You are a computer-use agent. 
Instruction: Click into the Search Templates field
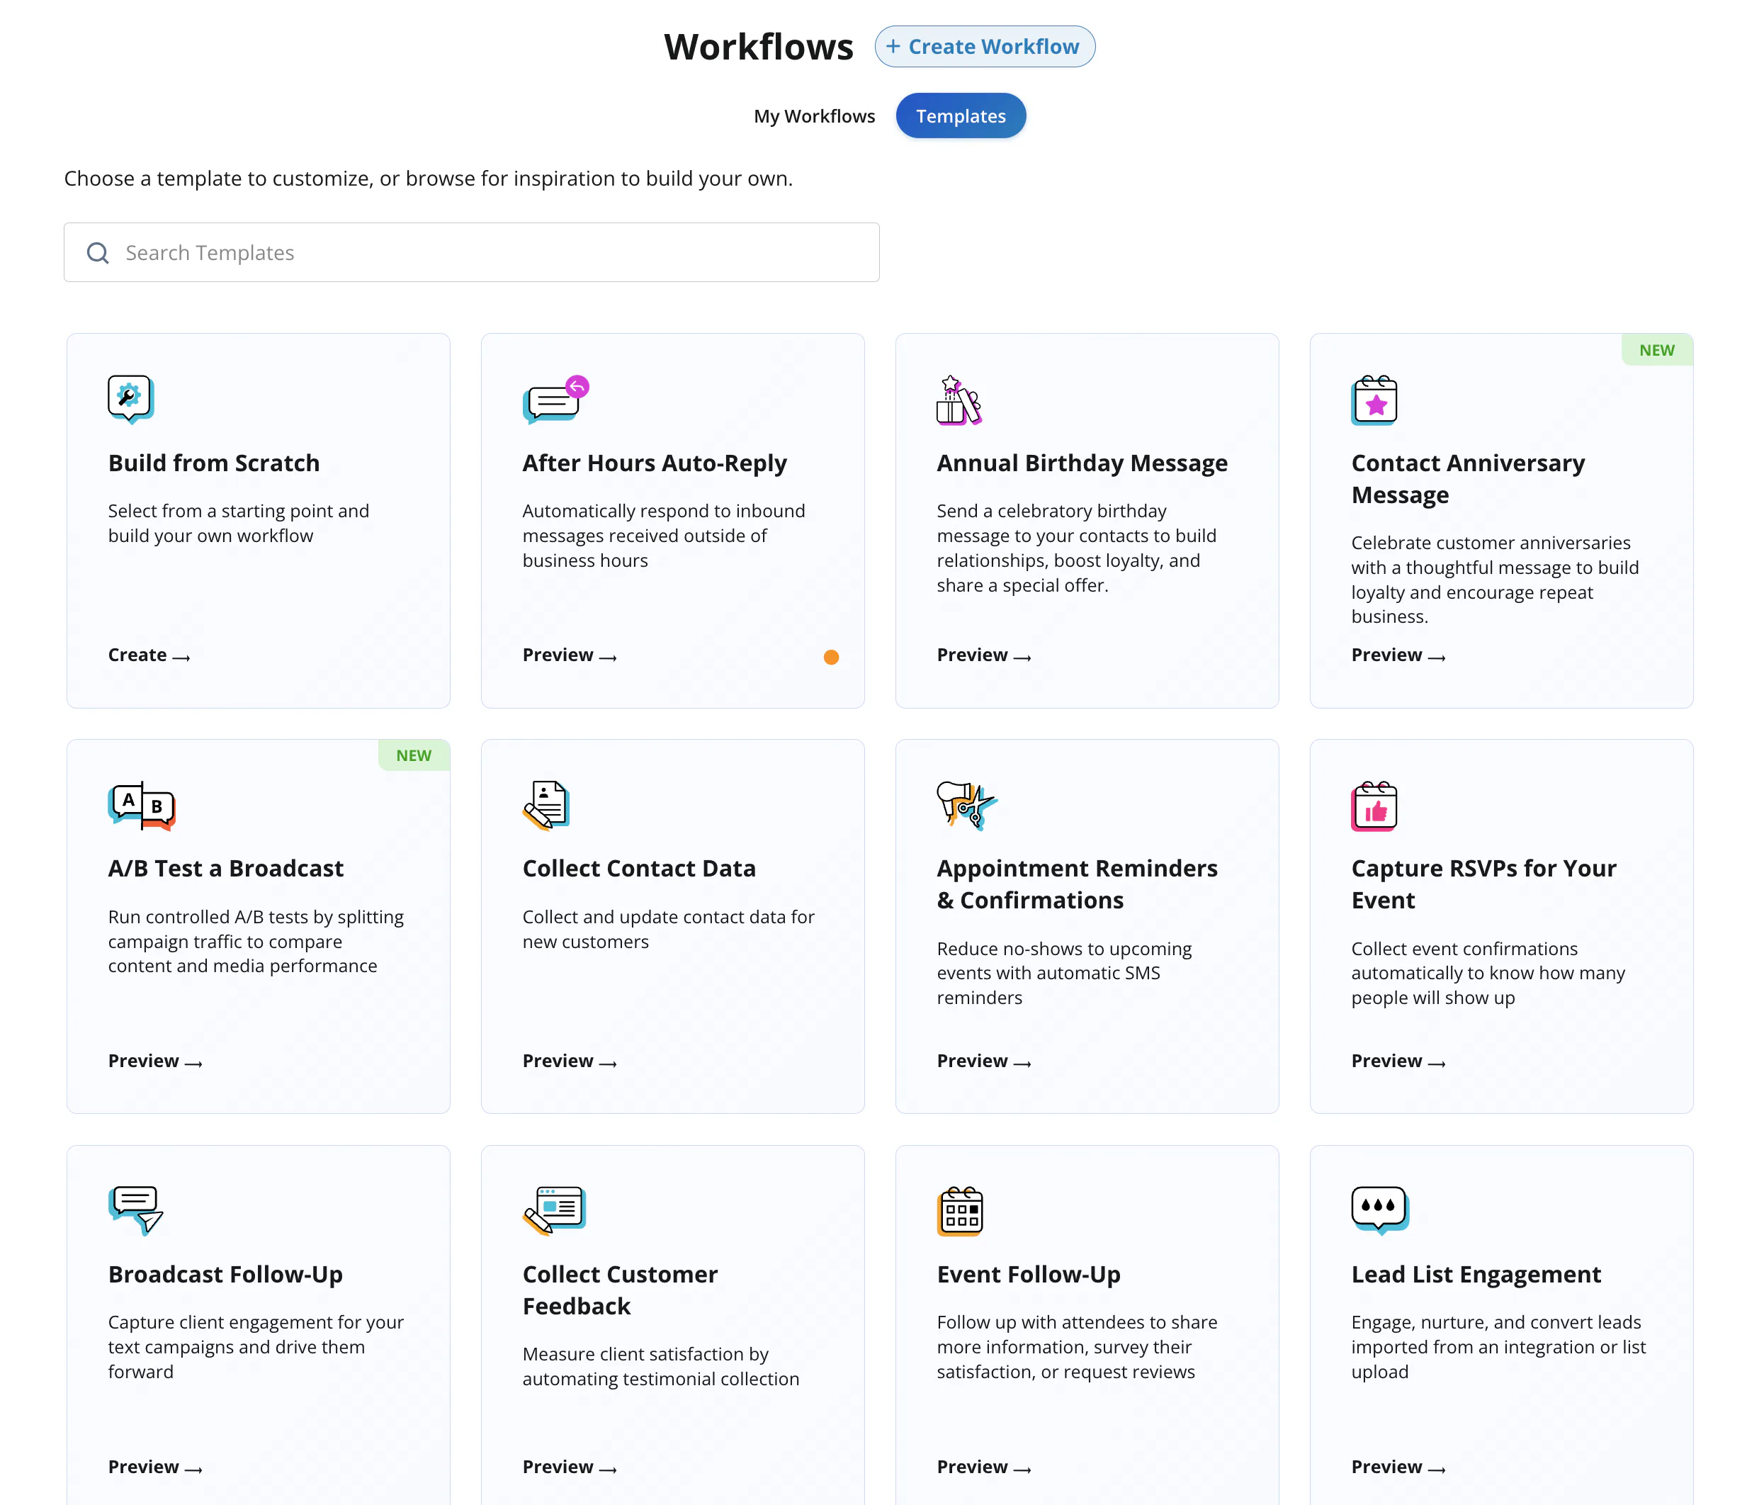[x=472, y=253]
